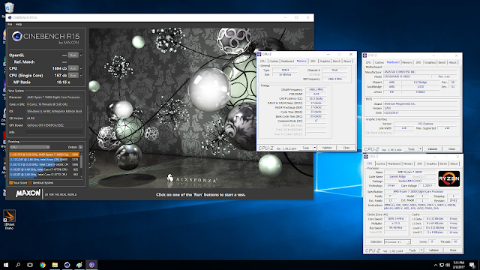Open the Action Center notifications icon
This screenshot has width=480, height=270.
(x=472, y=265)
